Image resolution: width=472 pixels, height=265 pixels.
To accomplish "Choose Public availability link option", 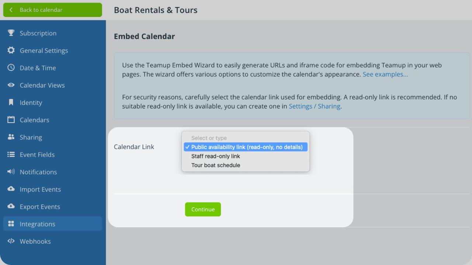I will pos(246,147).
